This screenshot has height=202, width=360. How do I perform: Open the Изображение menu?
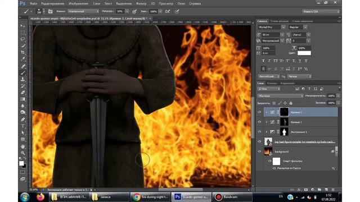pyautogui.click(x=78, y=4)
